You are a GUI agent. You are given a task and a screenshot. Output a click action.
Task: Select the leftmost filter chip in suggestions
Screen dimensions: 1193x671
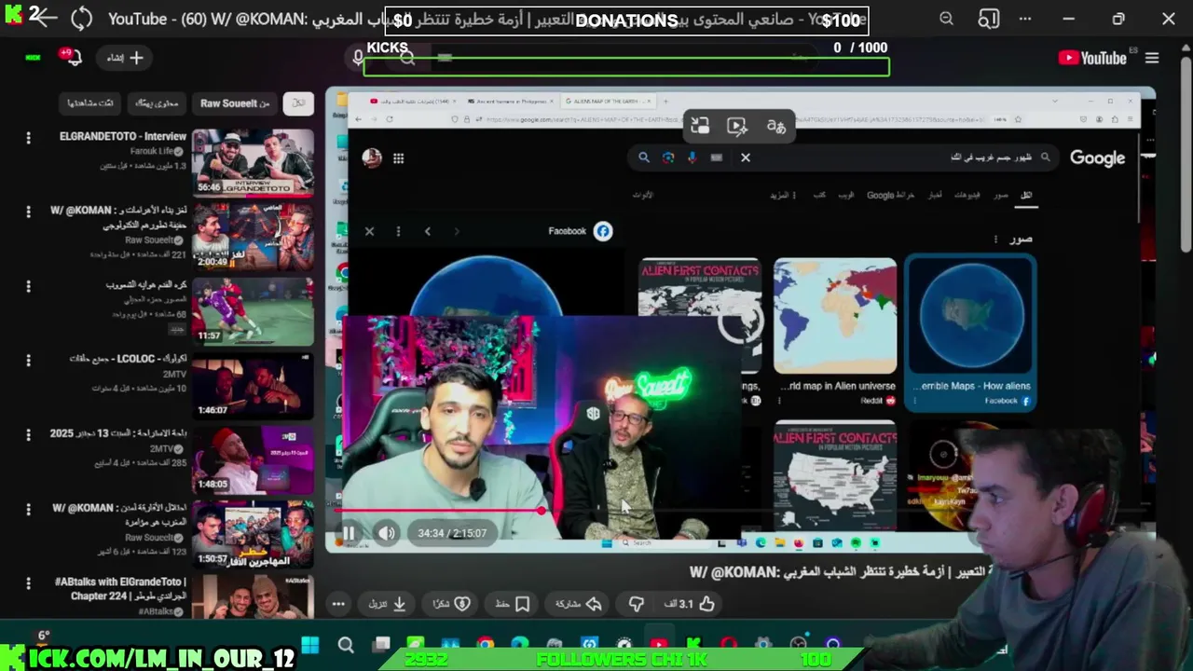click(x=90, y=103)
